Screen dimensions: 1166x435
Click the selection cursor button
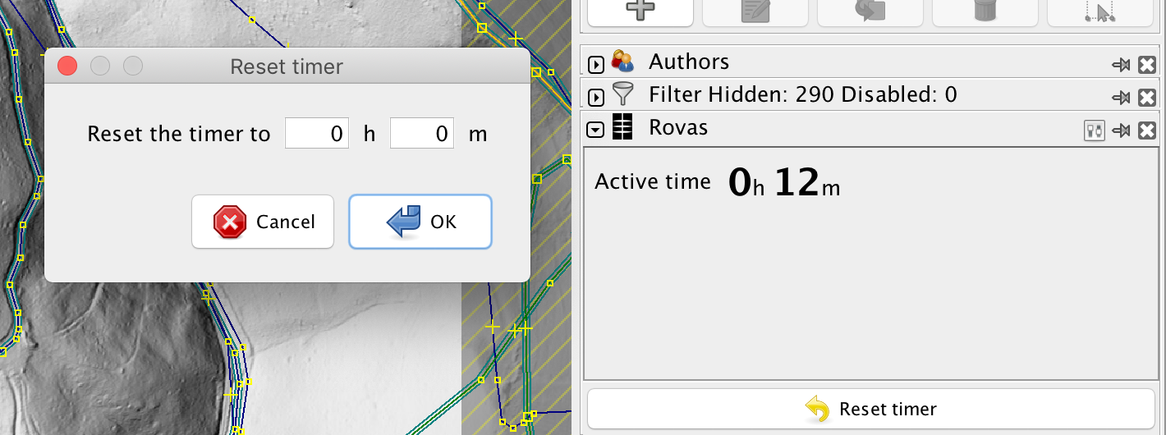point(1100,11)
